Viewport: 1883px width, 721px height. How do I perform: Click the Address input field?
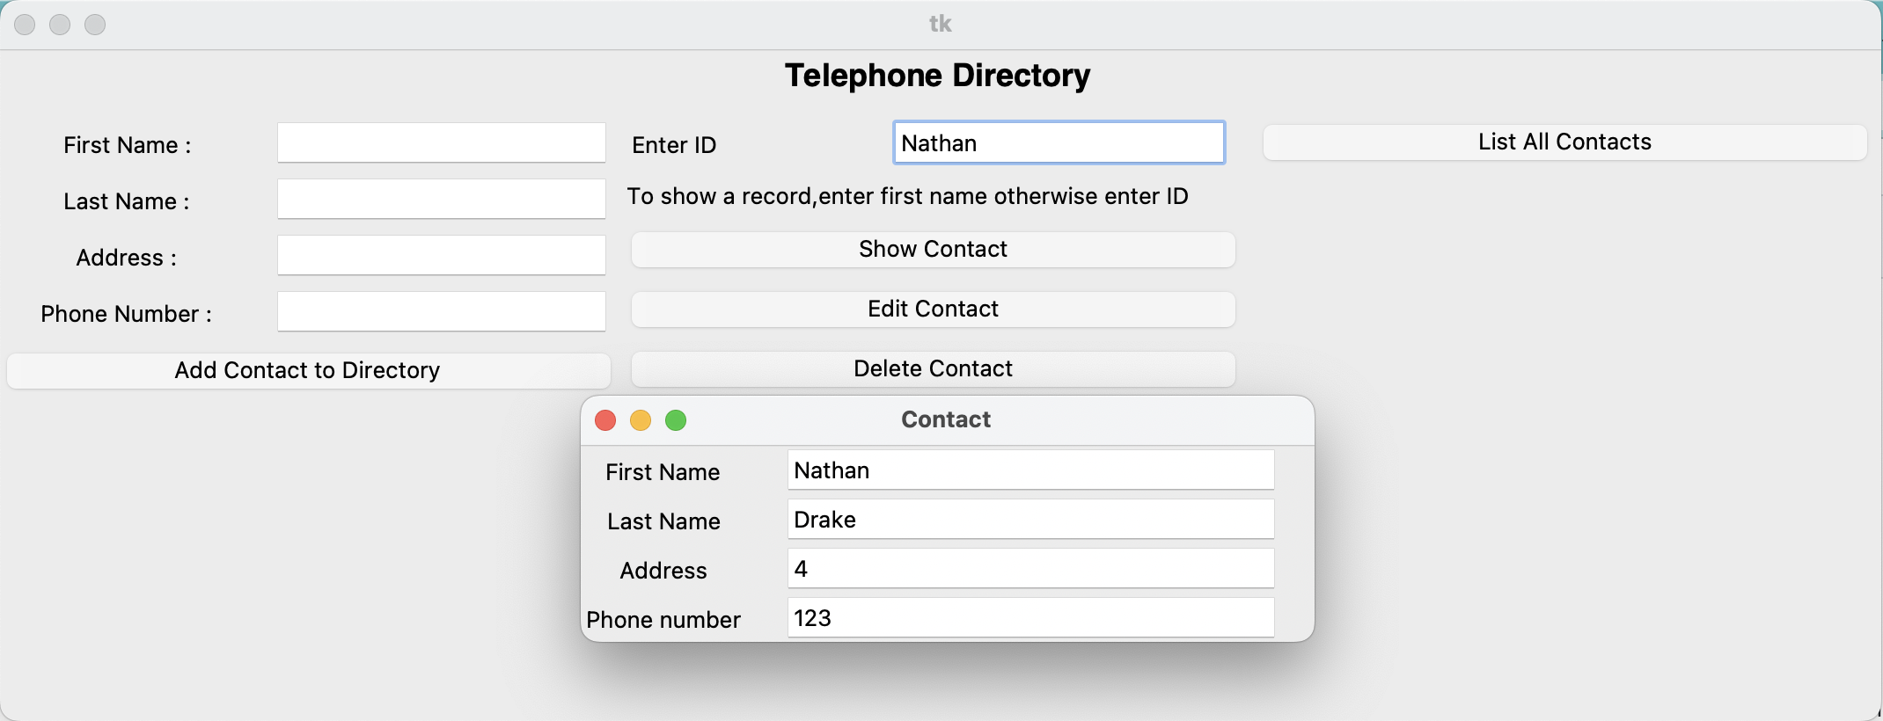point(441,254)
